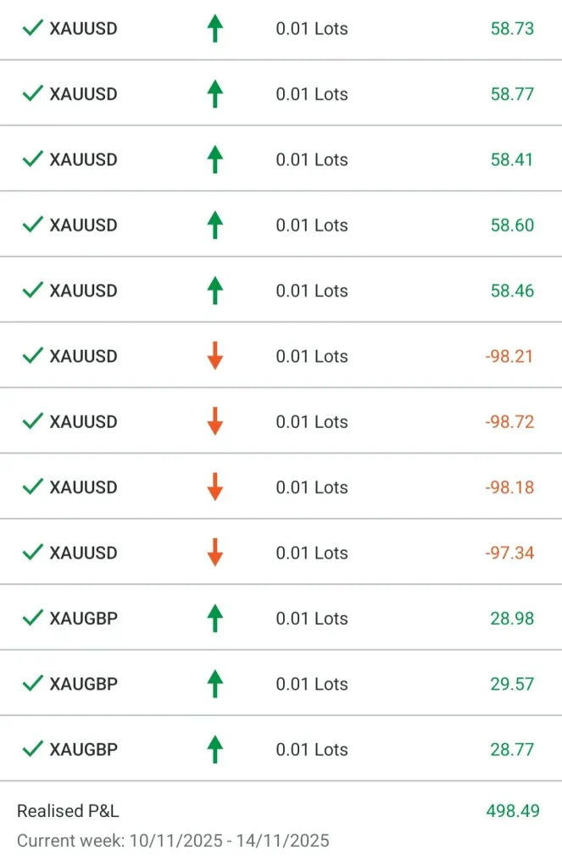
Task: Select the XAUUSD label in the 58.41 row
Action: click(x=83, y=159)
